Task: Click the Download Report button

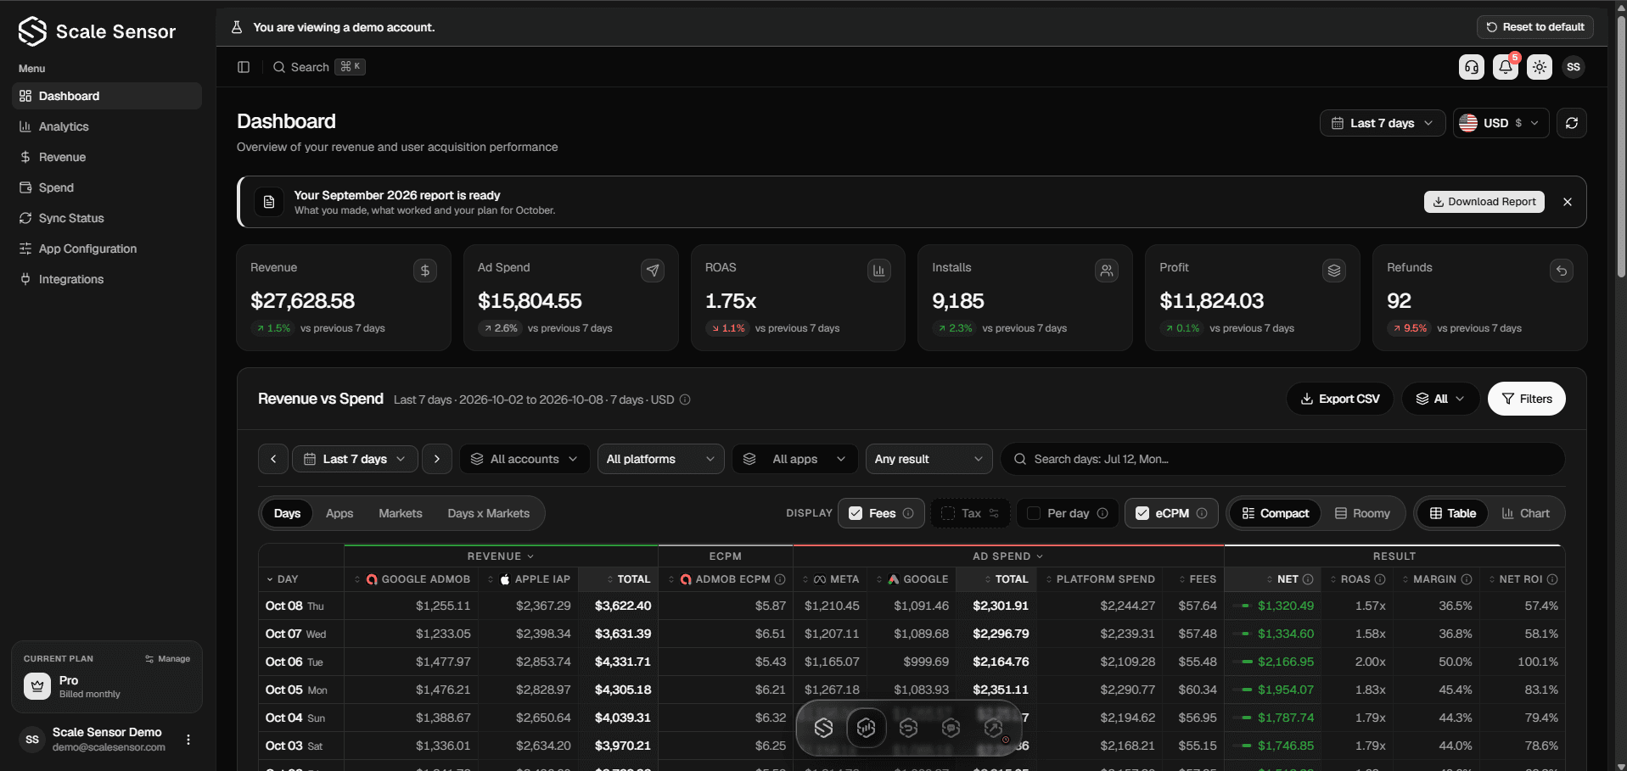Action: click(x=1484, y=202)
